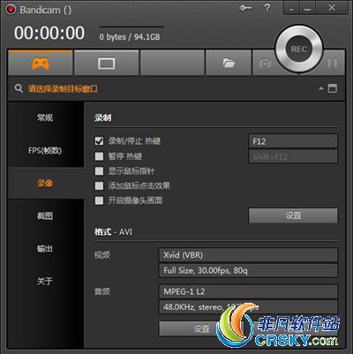This screenshot has width=353, height=354.
Task: Collapse panel with the small up arrow
Action: click(x=321, y=88)
